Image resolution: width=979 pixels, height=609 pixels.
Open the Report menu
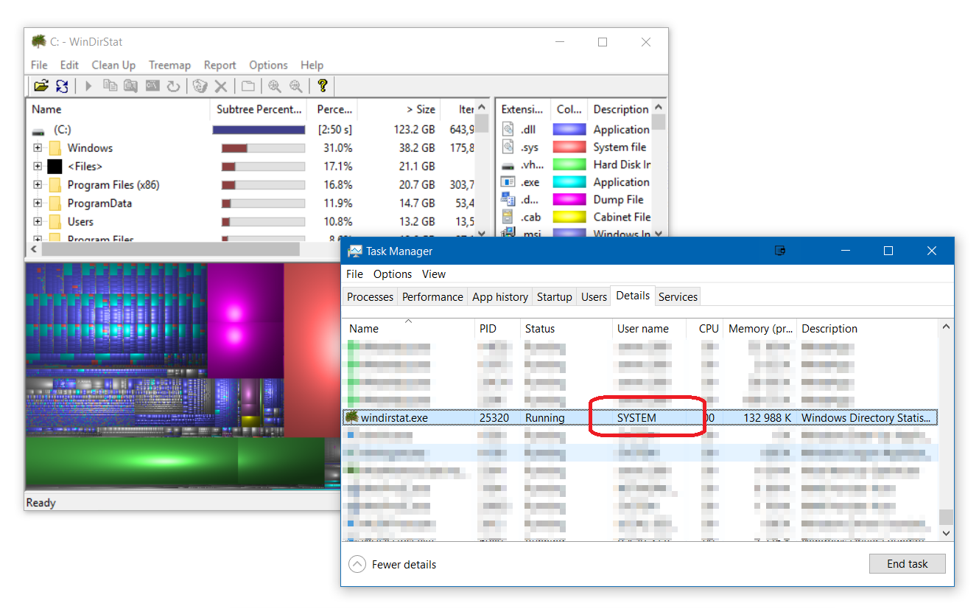[220, 65]
